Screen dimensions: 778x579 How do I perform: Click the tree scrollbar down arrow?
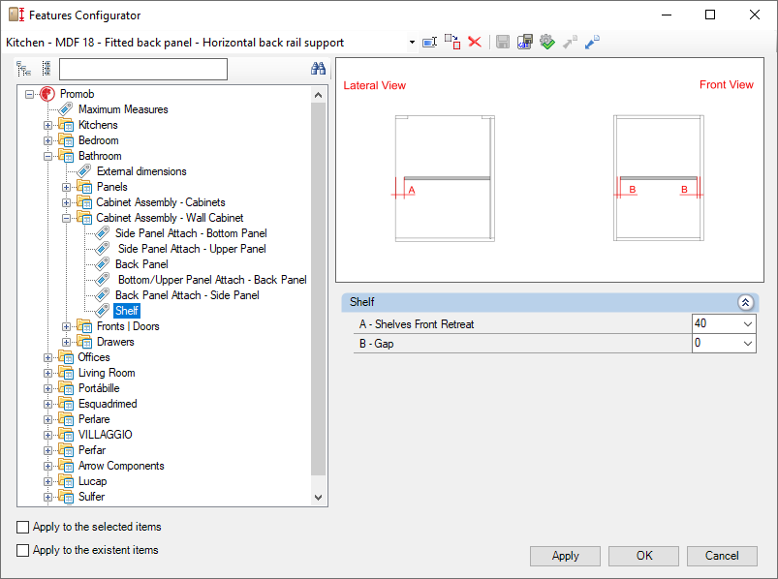(318, 498)
